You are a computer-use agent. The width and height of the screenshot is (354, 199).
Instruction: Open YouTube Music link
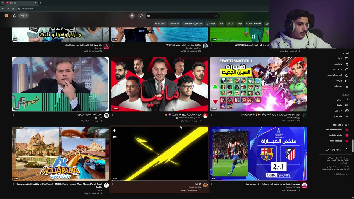tap(338, 135)
